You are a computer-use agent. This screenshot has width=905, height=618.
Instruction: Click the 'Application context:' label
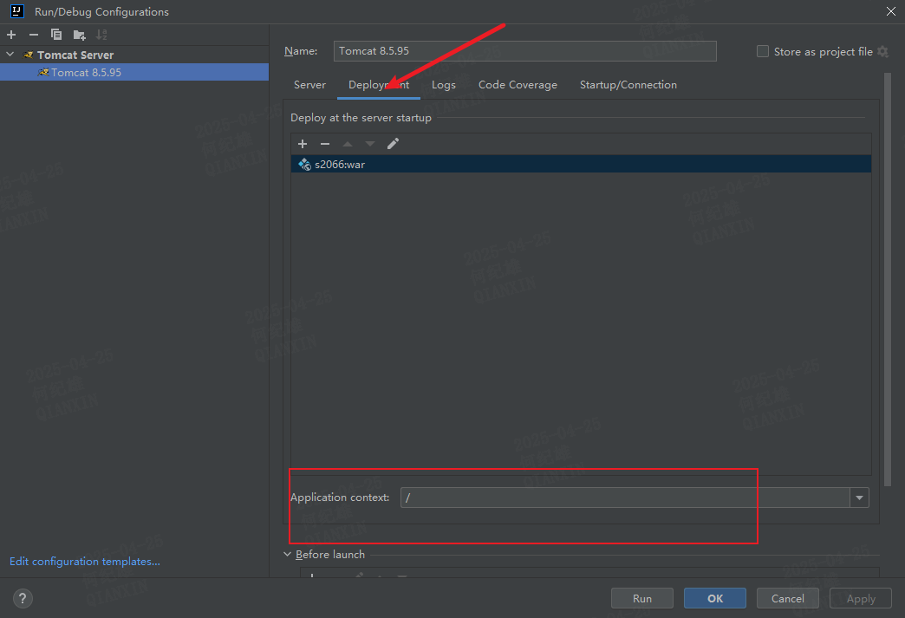[340, 498]
